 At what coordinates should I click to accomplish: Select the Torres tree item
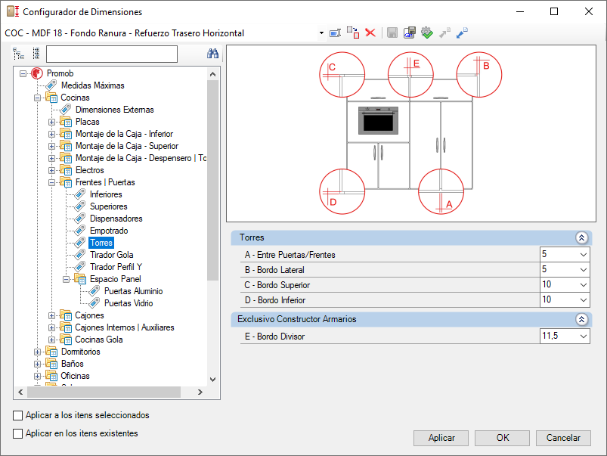[x=101, y=243]
